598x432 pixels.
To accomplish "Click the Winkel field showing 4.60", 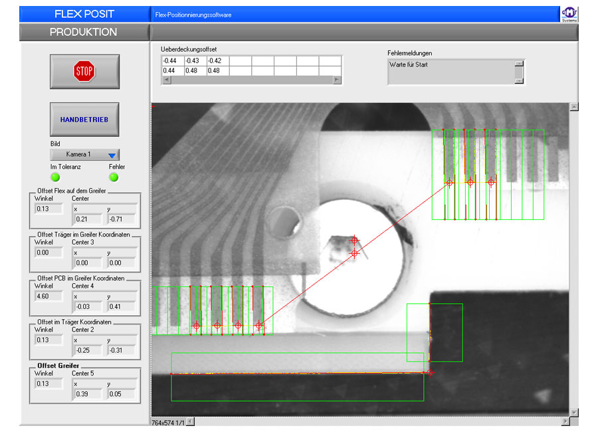I will pos(49,296).
